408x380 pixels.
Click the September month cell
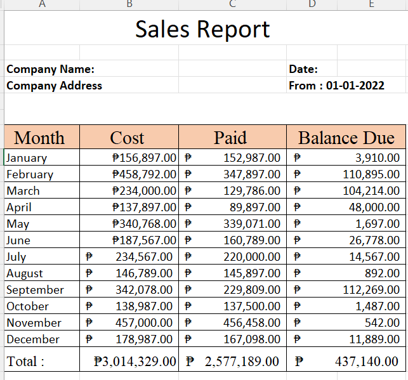[36, 290]
